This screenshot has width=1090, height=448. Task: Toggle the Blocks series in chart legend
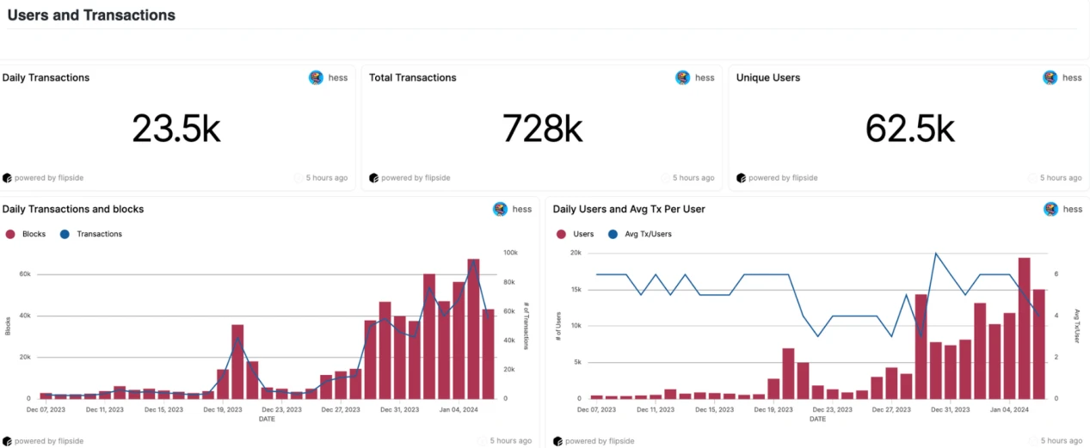[11, 234]
